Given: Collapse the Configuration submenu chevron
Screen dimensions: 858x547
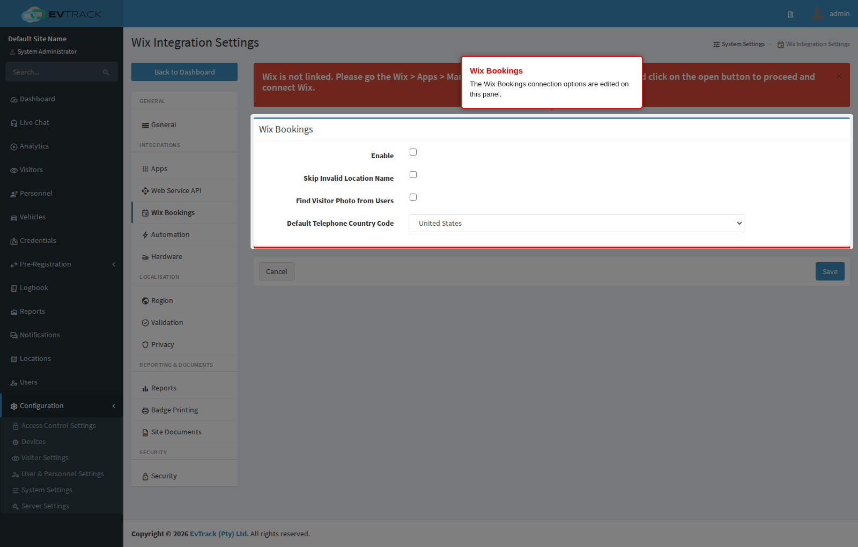Looking at the screenshot, I should pyautogui.click(x=114, y=406).
